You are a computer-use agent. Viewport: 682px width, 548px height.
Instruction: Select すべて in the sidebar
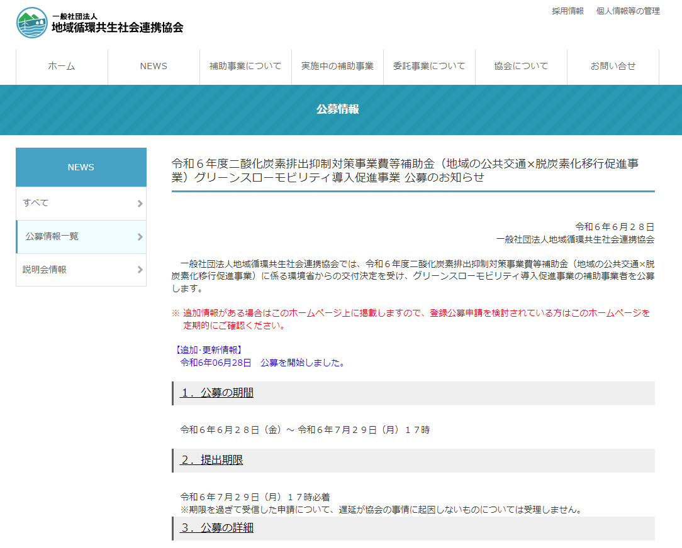(x=36, y=203)
